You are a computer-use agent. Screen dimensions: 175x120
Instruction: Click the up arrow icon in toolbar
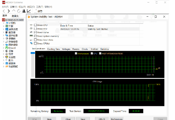click(x=14, y=11)
